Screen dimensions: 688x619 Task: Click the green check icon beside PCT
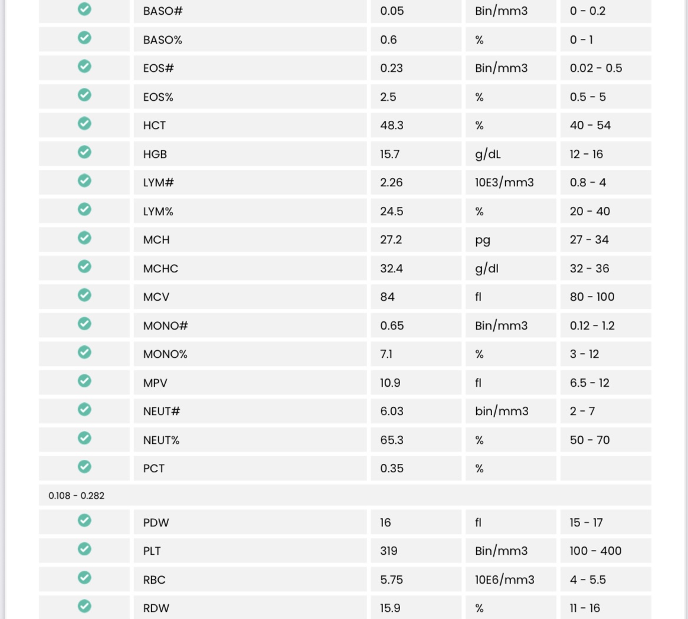coord(84,467)
